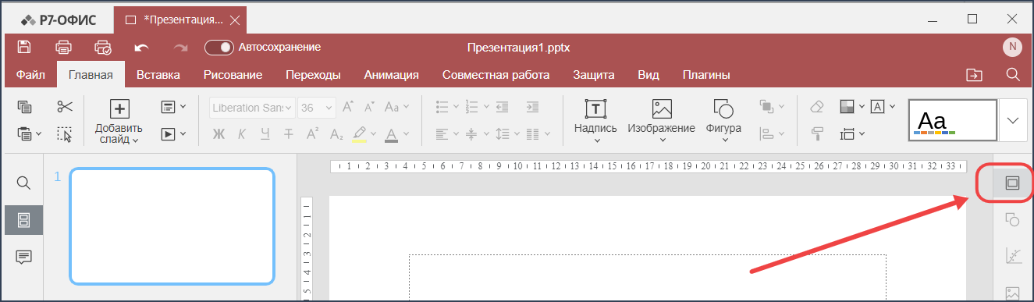
Task: Open quick print with the printer-check icon
Action: [x=102, y=48]
